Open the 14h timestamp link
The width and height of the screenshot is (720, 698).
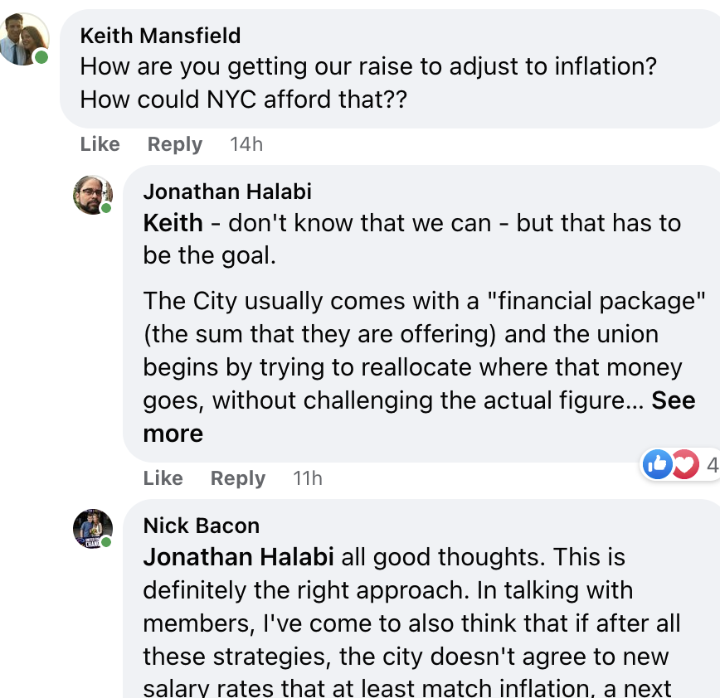coord(246,144)
